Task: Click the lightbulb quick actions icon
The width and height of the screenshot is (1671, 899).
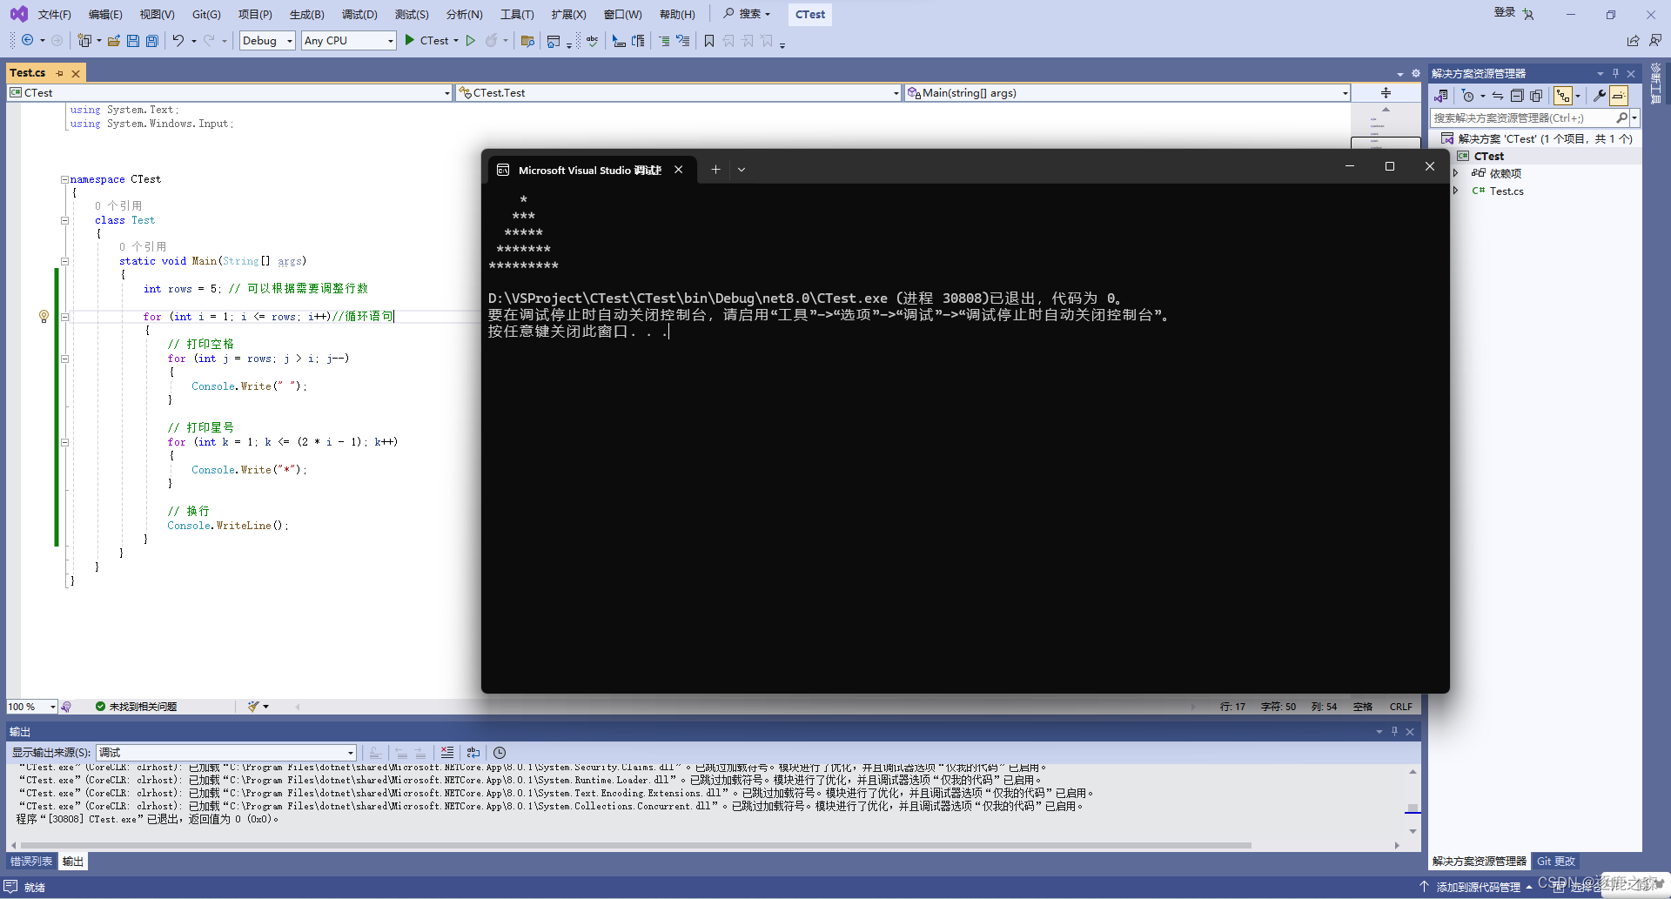Action: click(x=44, y=317)
